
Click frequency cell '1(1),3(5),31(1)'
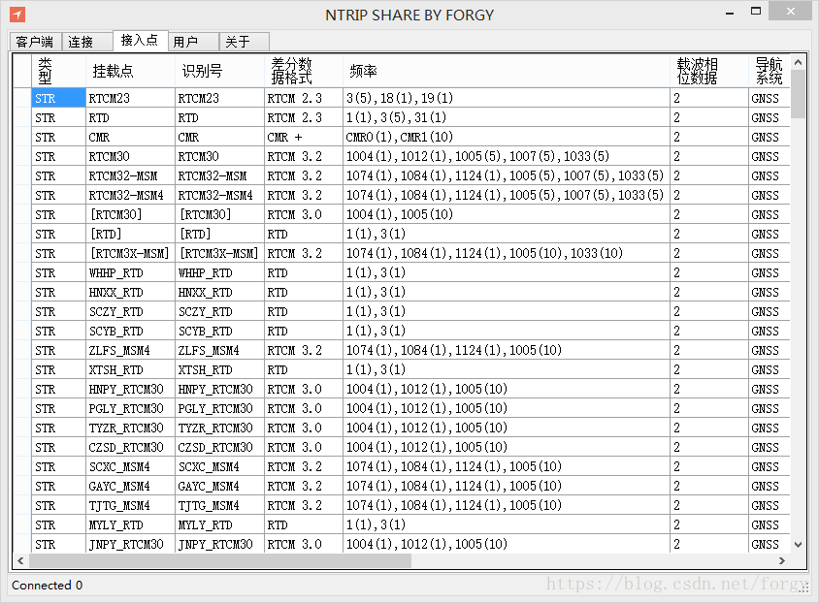point(507,118)
